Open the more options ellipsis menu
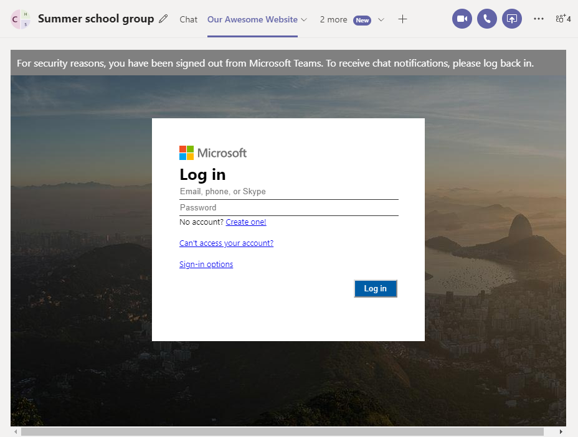The width and height of the screenshot is (578, 437). pos(538,19)
